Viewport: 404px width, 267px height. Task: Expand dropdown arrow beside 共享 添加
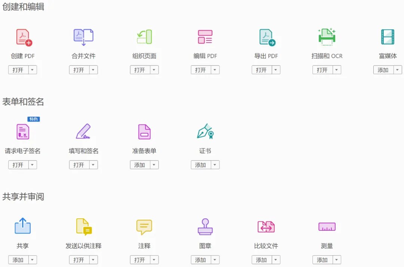[33, 260]
